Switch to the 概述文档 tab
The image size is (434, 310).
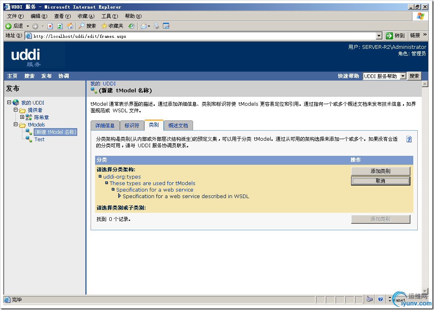[x=178, y=125]
